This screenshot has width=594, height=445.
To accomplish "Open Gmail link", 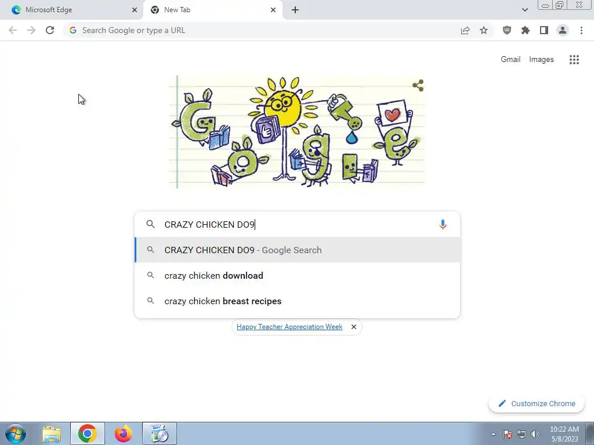I will click(x=510, y=60).
